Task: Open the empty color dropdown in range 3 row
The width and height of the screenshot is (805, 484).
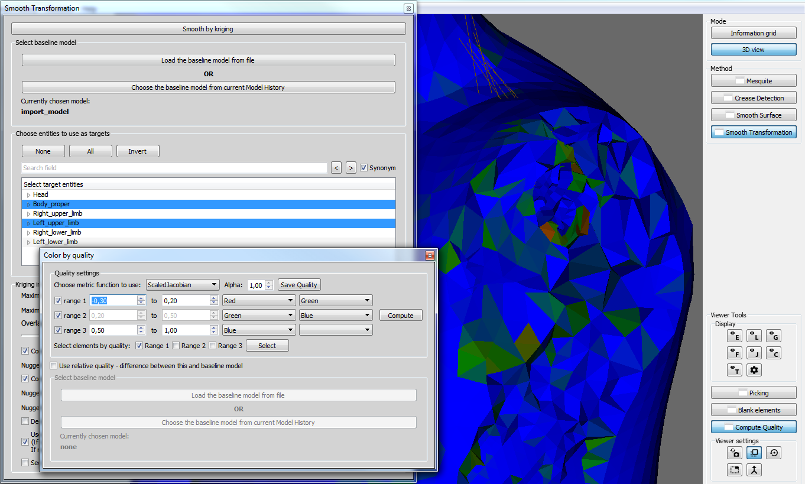Action: [x=336, y=330]
